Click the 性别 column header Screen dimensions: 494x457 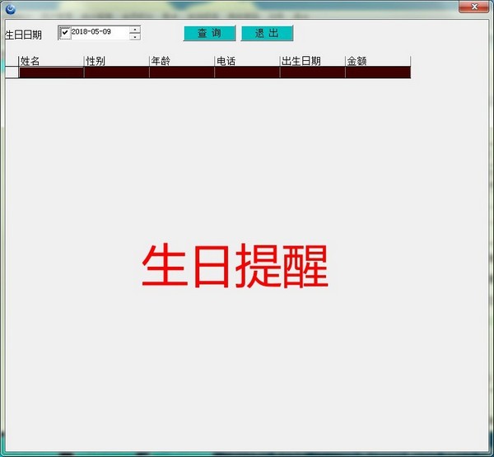[x=117, y=61]
